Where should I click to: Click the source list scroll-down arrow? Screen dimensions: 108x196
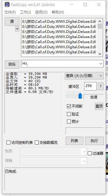point(100,54)
